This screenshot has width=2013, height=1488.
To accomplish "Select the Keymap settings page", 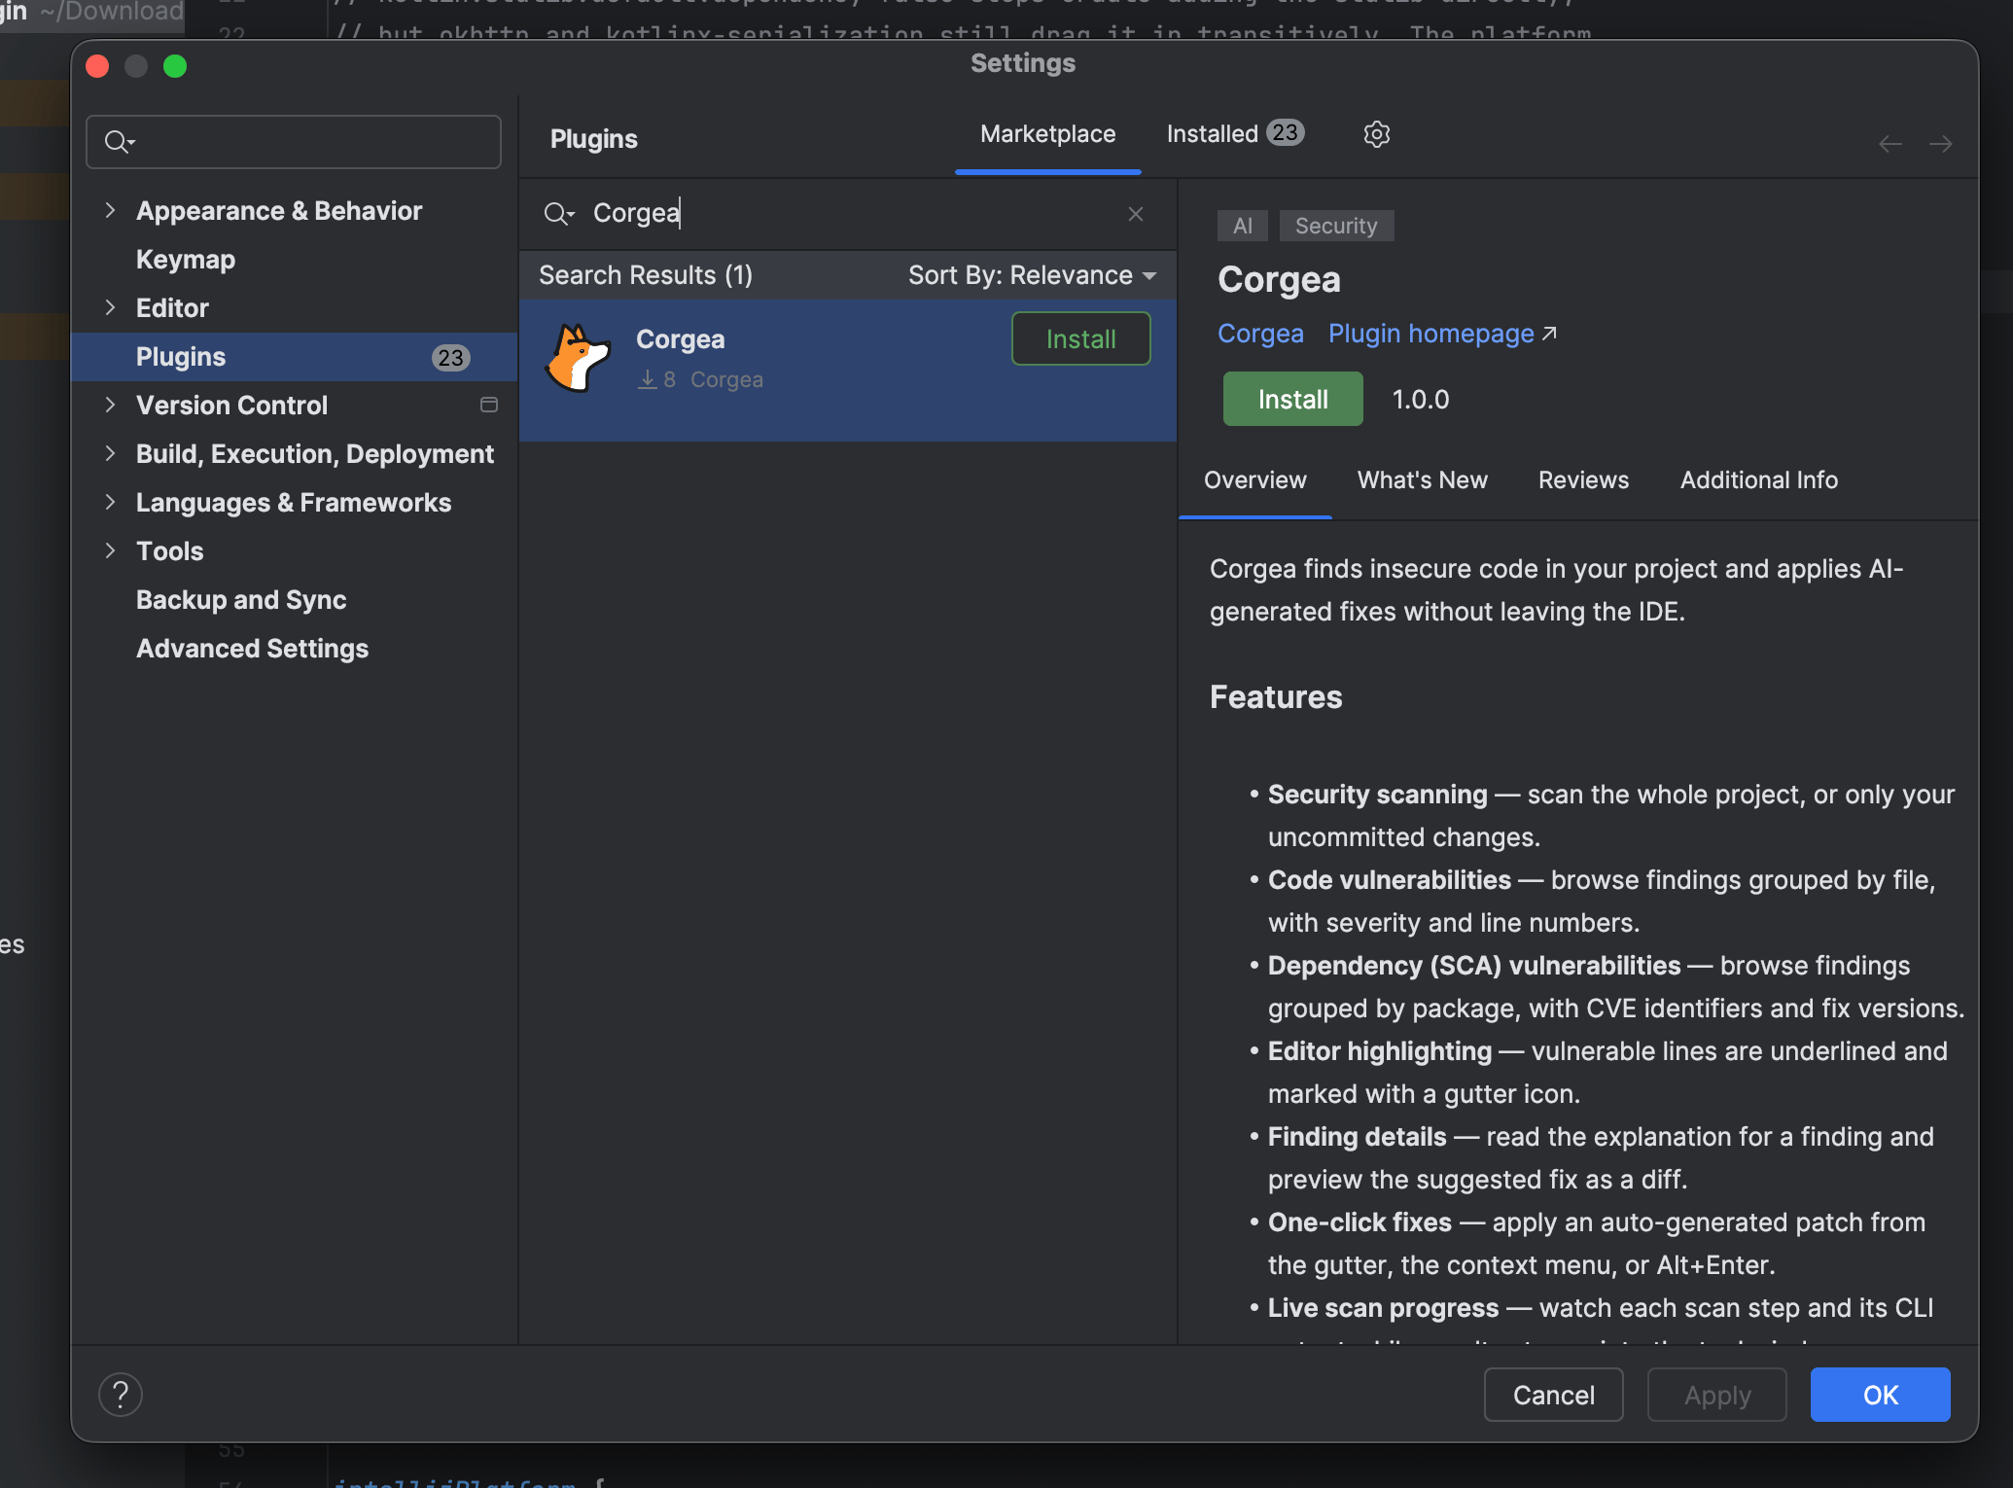I will 294,259.
